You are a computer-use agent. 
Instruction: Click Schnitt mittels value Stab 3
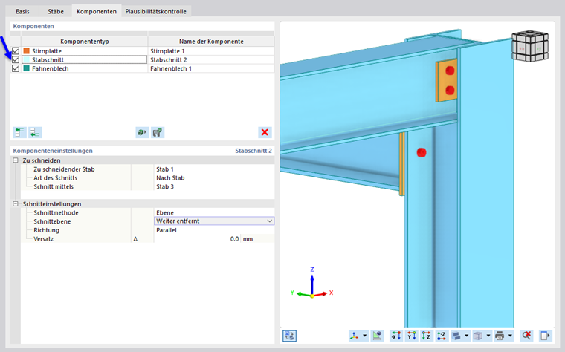tap(214, 186)
